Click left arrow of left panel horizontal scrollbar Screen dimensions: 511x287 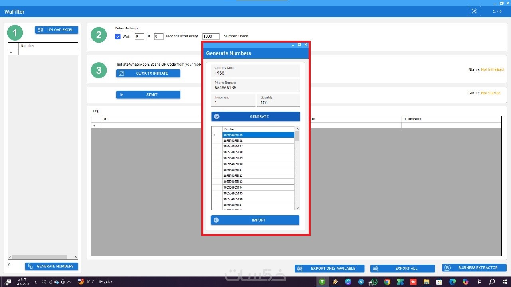[x=10, y=258]
